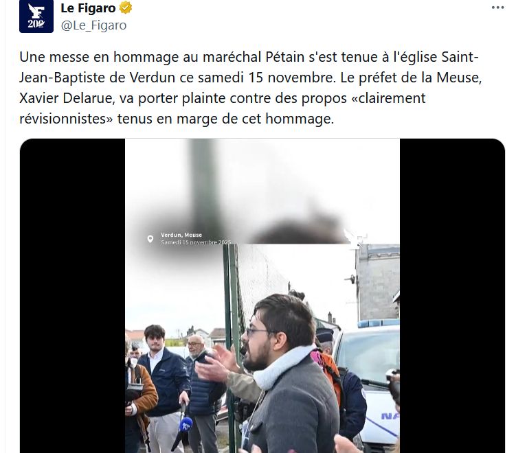The image size is (516, 453).
Task: Open Le Figaro profile avatar
Action: [x=36, y=16]
